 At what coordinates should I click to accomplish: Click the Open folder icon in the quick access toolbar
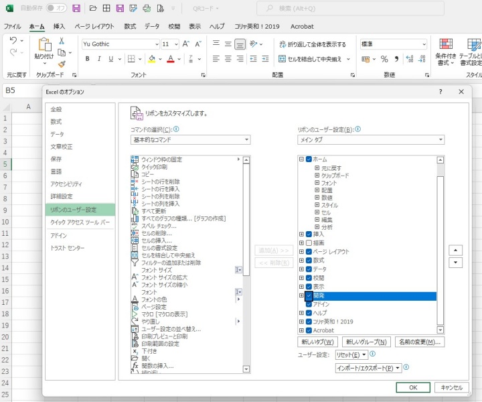click(x=93, y=8)
